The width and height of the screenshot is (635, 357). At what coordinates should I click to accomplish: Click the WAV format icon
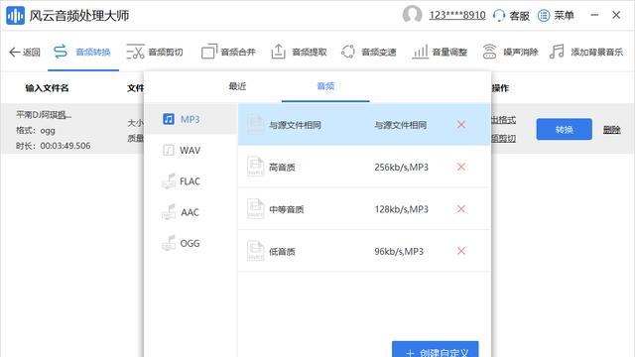(169, 150)
